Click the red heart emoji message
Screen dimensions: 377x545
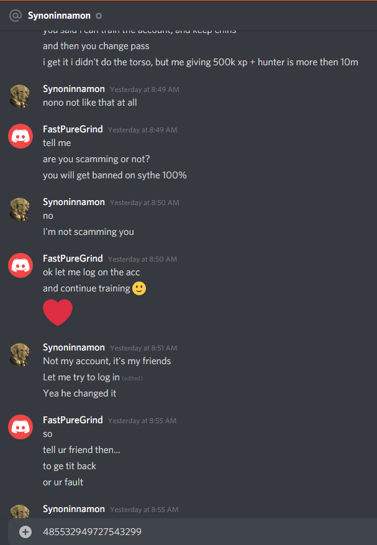pyautogui.click(x=58, y=312)
